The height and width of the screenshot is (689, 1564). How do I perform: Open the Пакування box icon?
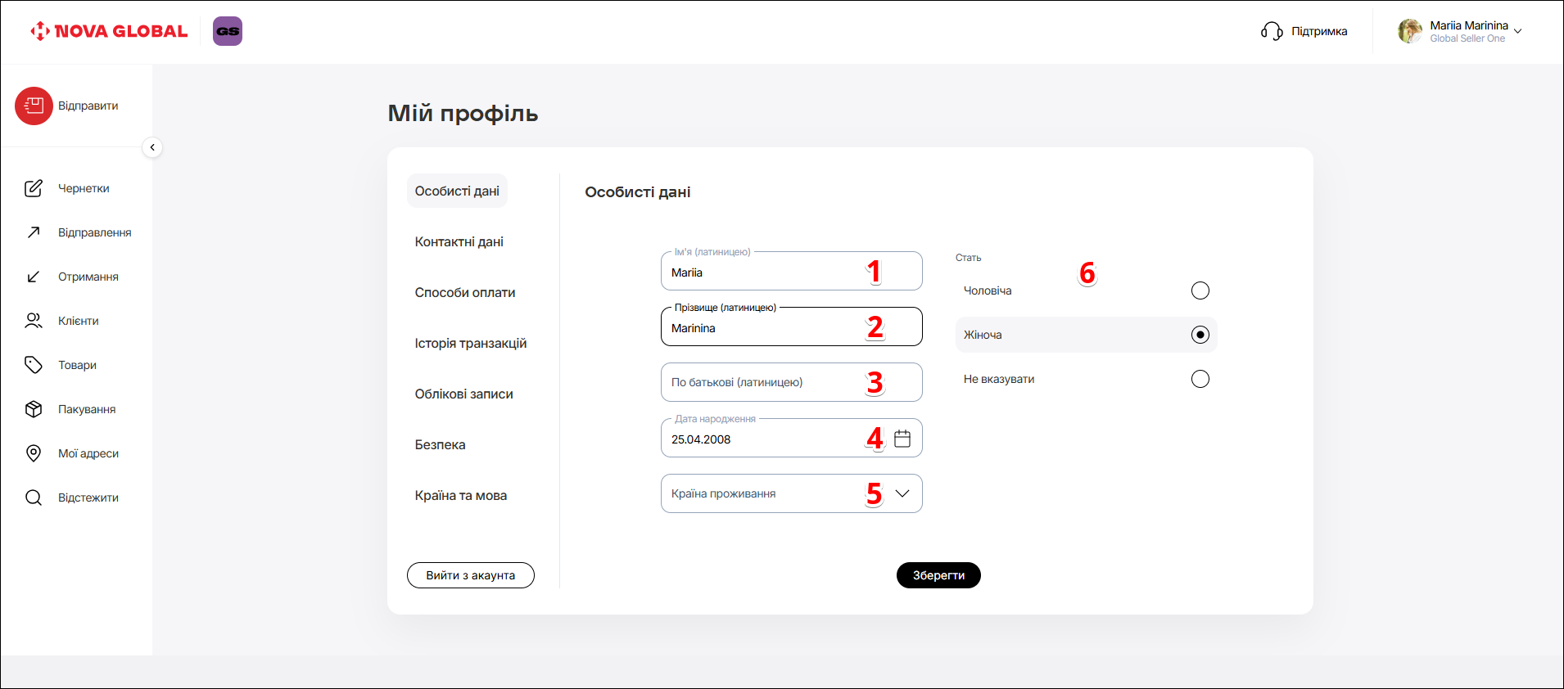click(x=34, y=409)
